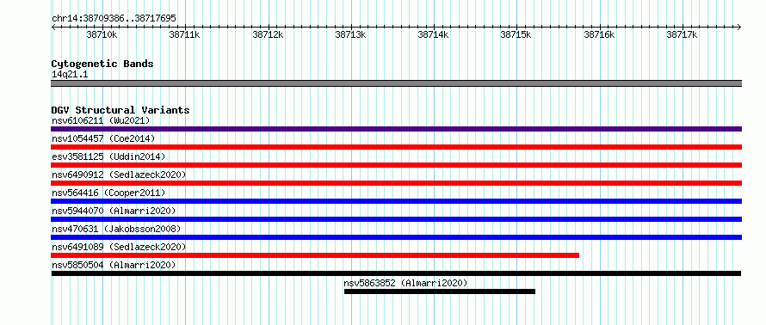Click the nsv6106211 (Wu2021) variant label
Viewport: 766px width, 325px height.
[x=101, y=120]
